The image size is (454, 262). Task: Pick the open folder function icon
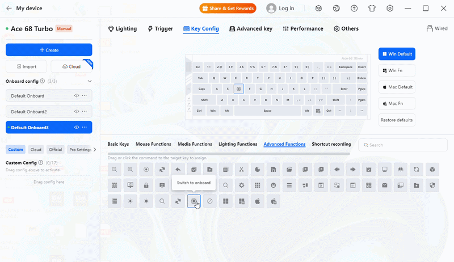pyautogui.click(x=289, y=170)
